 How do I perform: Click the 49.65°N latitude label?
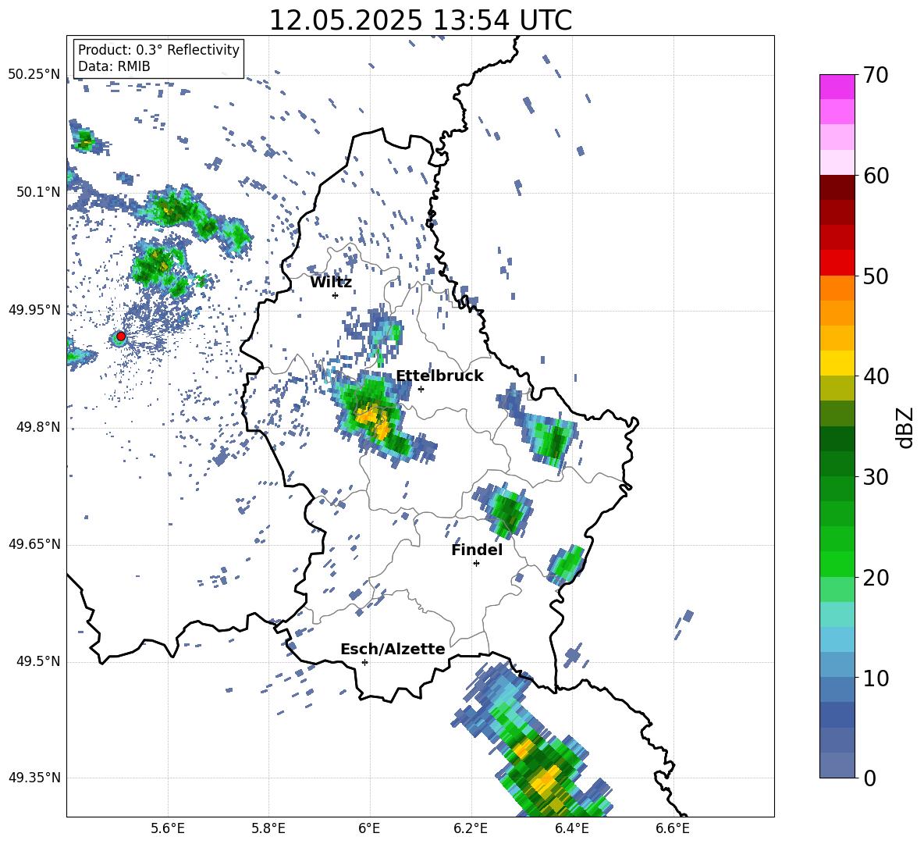coord(34,543)
